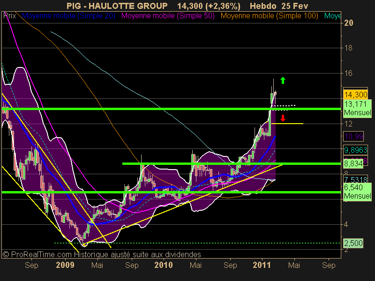Image resolution: width=375 pixels, height=281 pixels.
Task: Click the ProRealTime.com copyright text
Action: (x=102, y=254)
